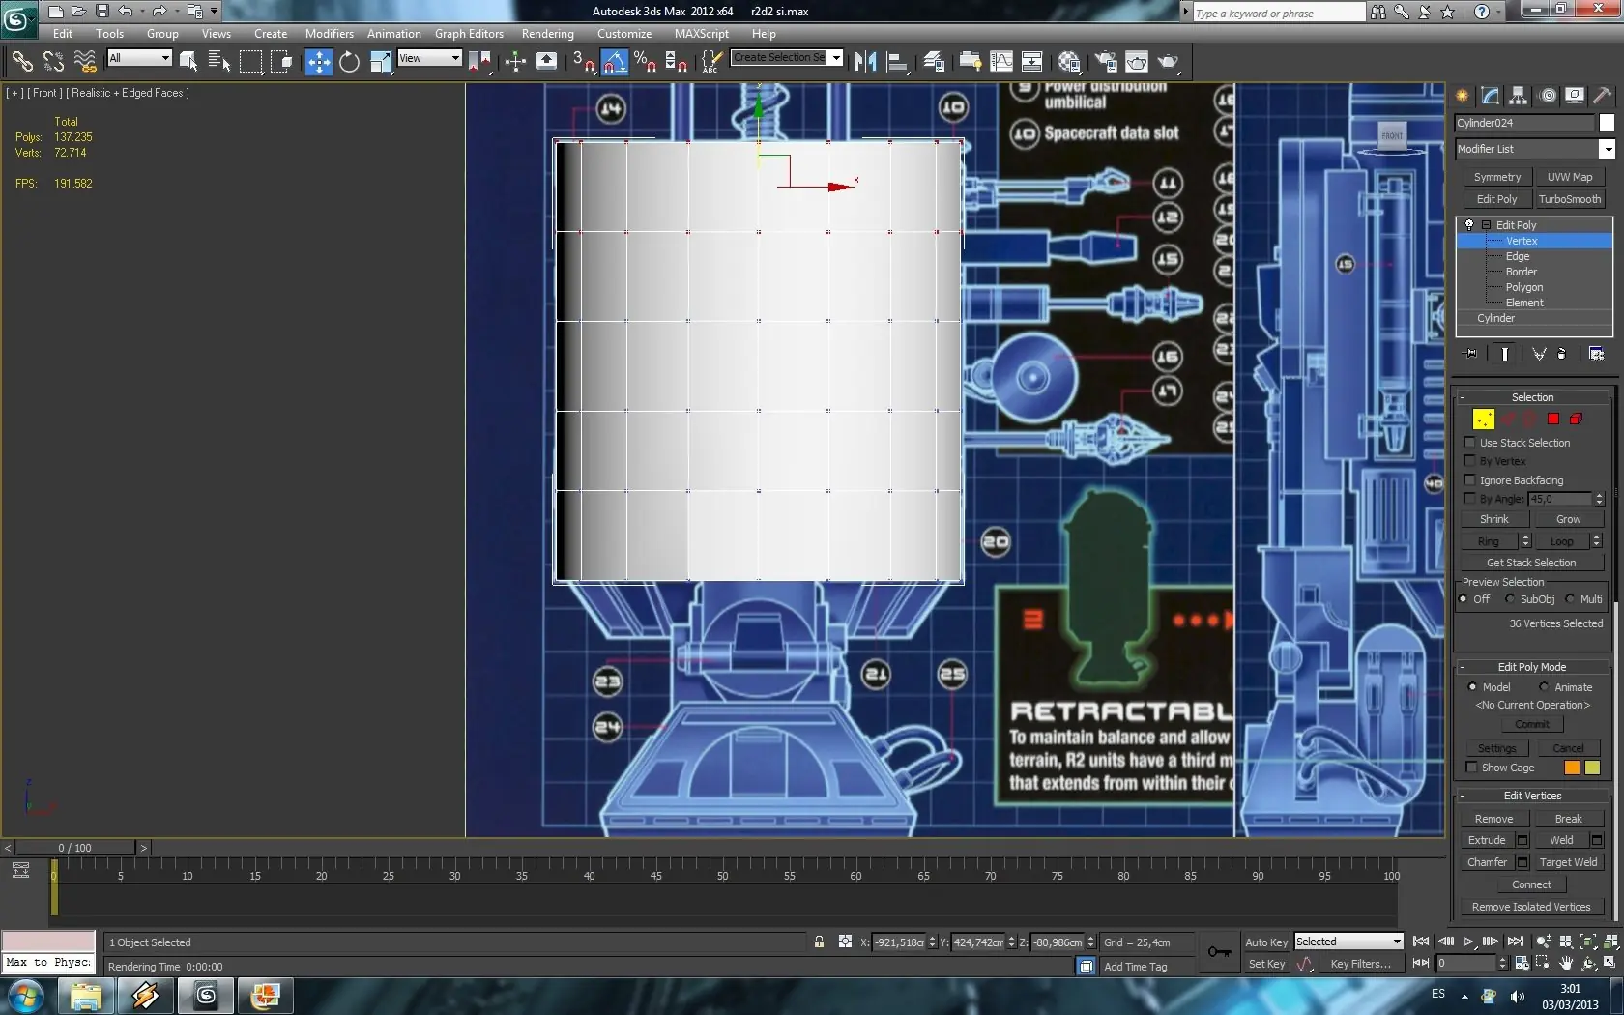1624x1015 pixels.
Task: Click the Type a keyword search field
Action: 1279,13
